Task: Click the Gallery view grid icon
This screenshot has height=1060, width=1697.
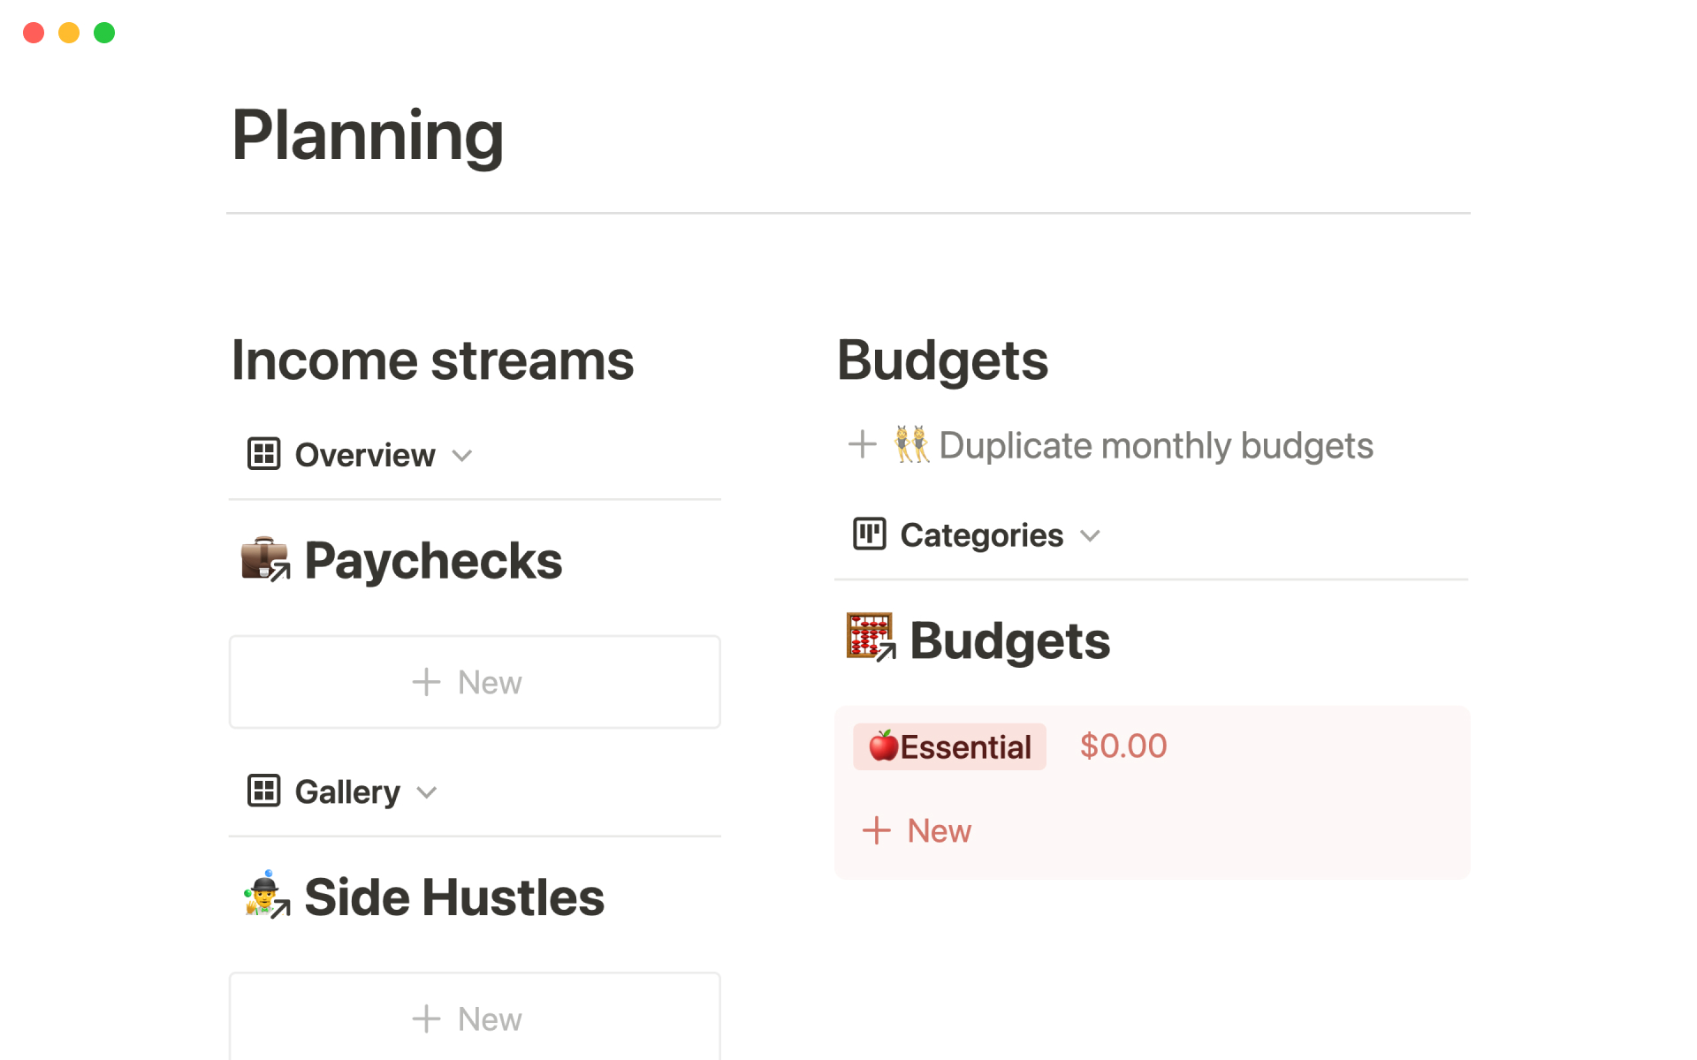Action: point(263,791)
